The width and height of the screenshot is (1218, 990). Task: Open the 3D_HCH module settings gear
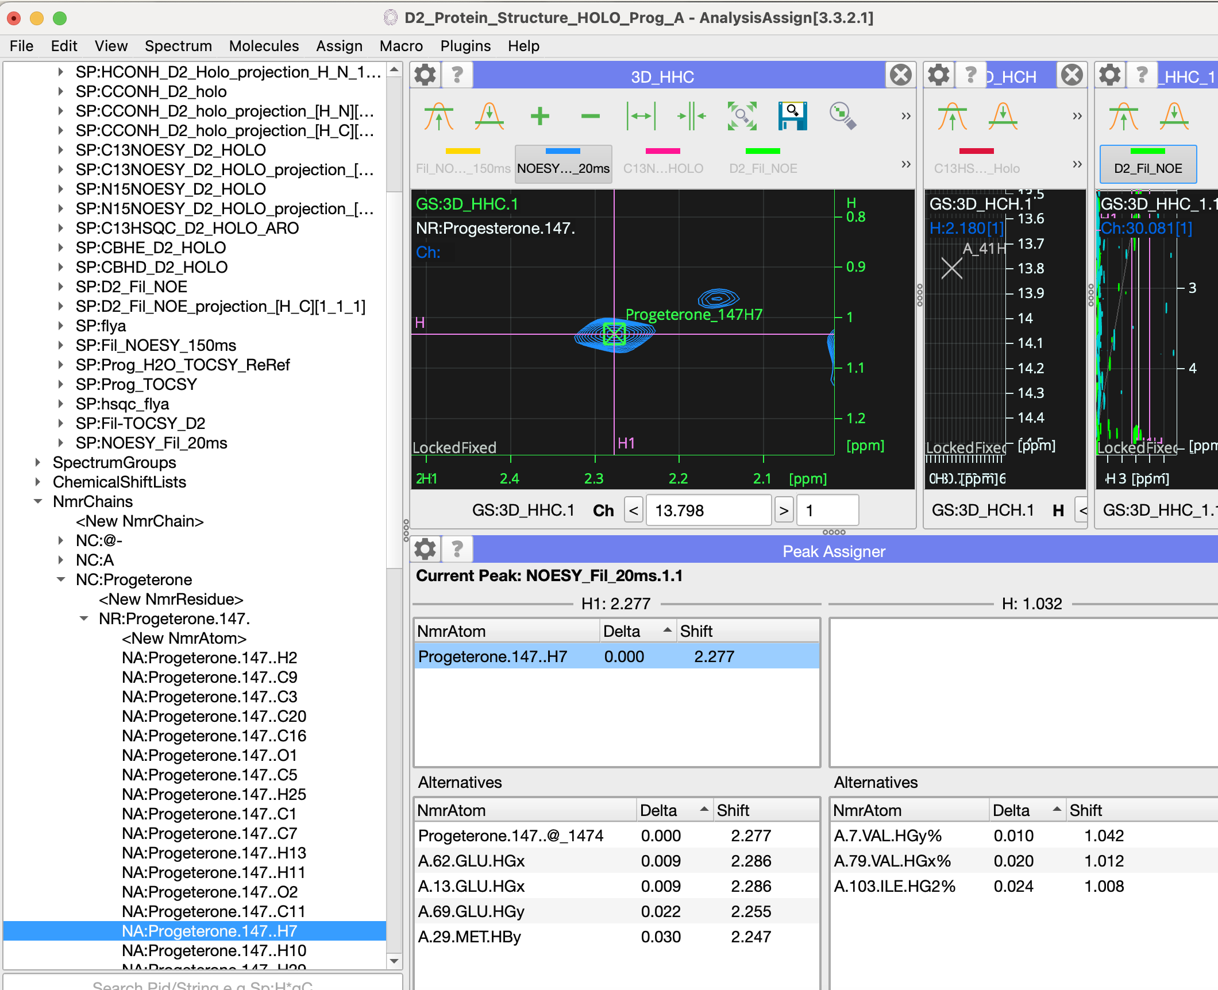coord(939,75)
